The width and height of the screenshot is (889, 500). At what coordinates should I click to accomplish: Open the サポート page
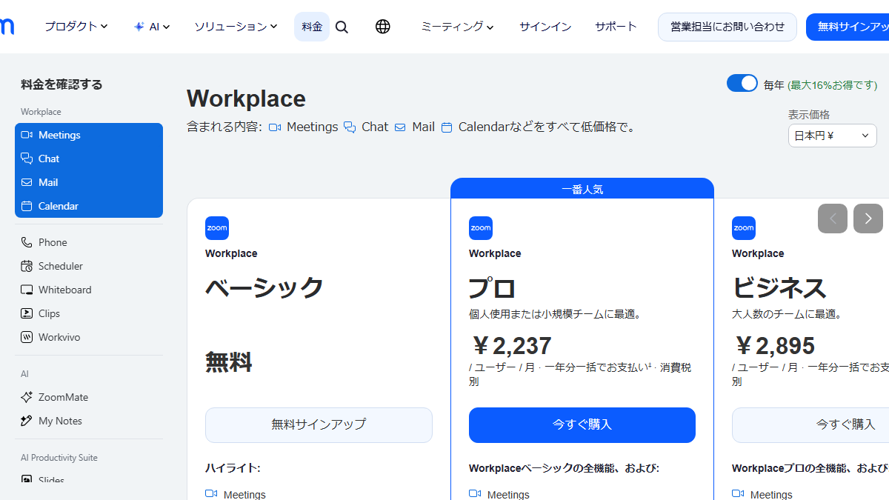pyautogui.click(x=616, y=27)
